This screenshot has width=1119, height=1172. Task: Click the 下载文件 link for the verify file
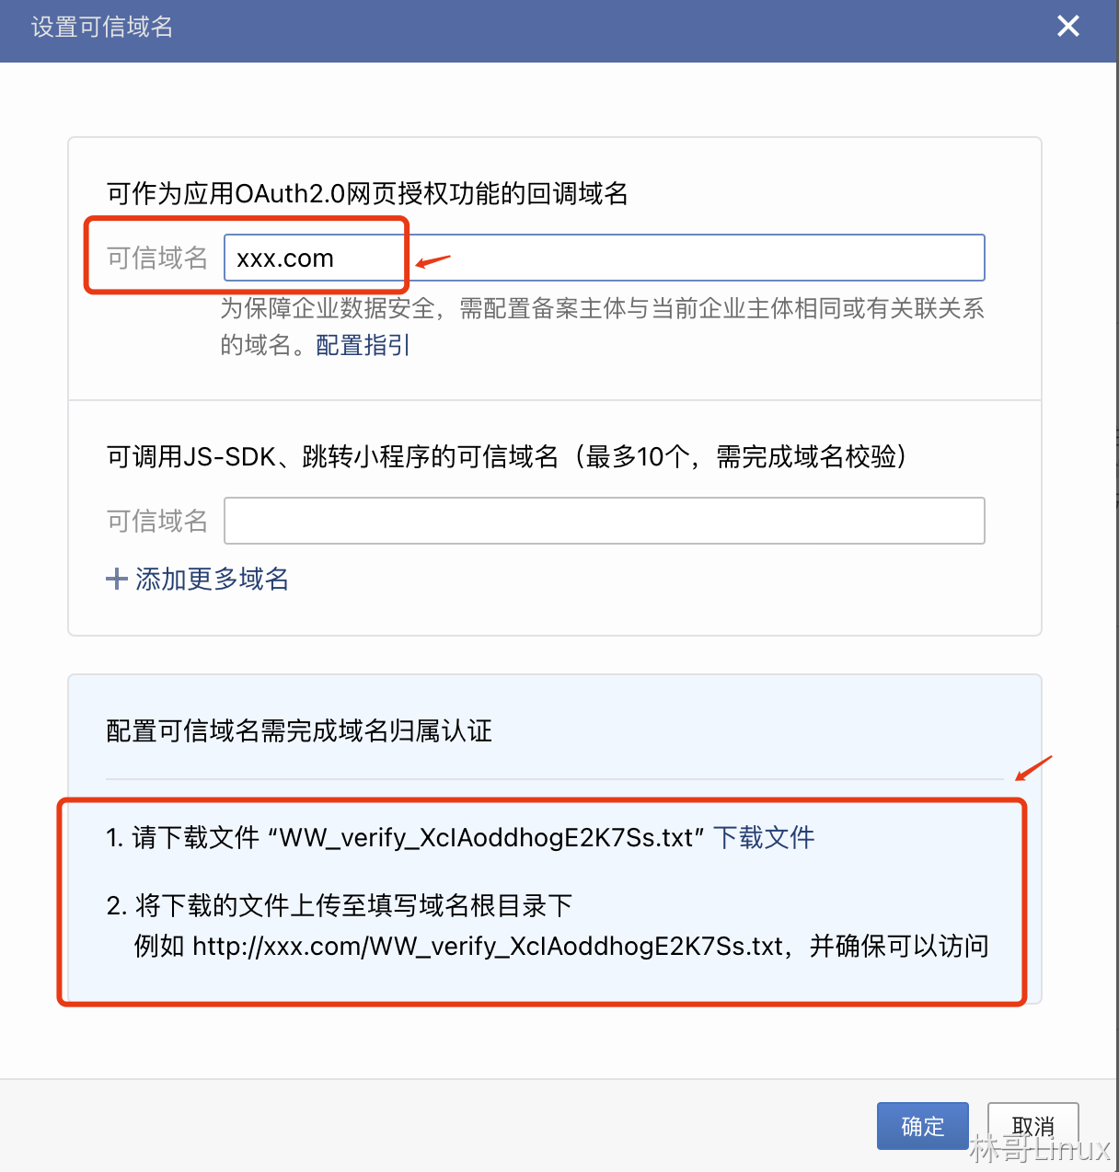tap(764, 837)
